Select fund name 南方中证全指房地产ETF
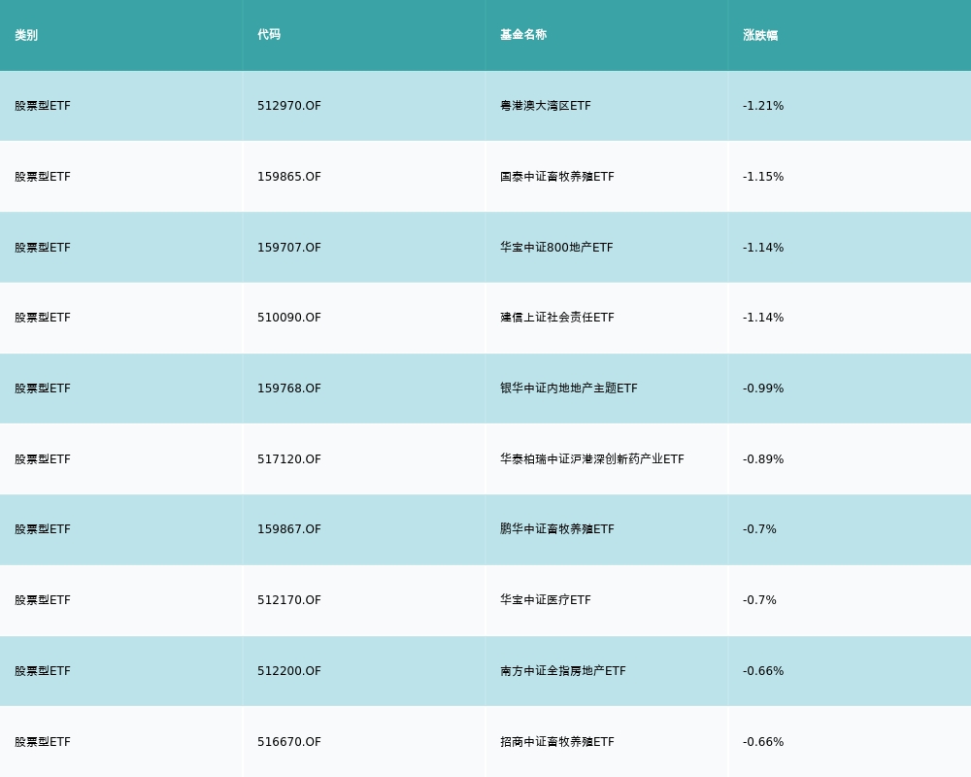The width and height of the screenshot is (971, 777). (x=563, y=671)
